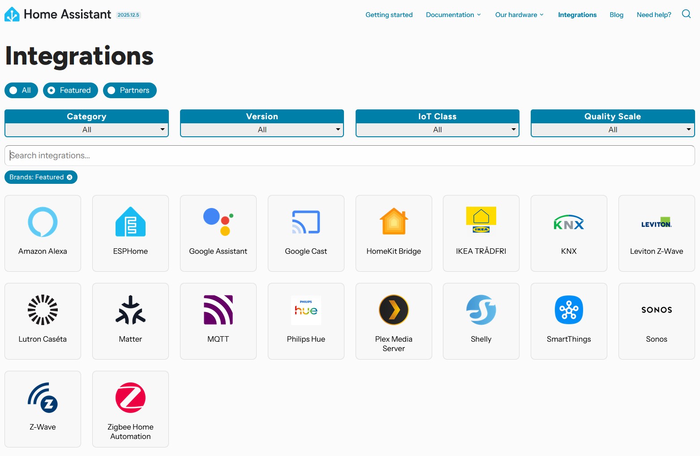This screenshot has width=700, height=456.
Task: Open the Our hardware menu
Action: pos(519,15)
